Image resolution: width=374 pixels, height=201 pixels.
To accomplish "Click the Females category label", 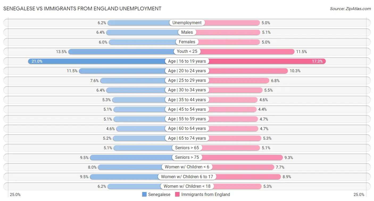I will tap(187, 42).
